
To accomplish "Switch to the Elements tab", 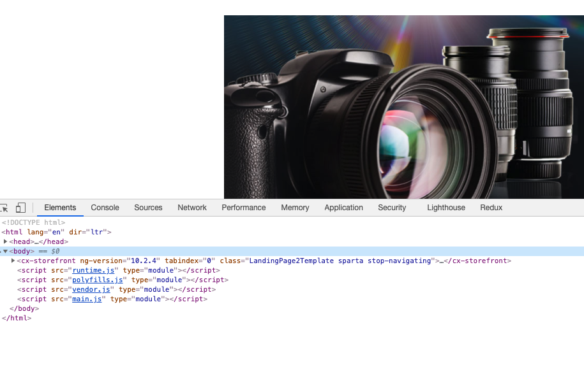I will click(60, 208).
